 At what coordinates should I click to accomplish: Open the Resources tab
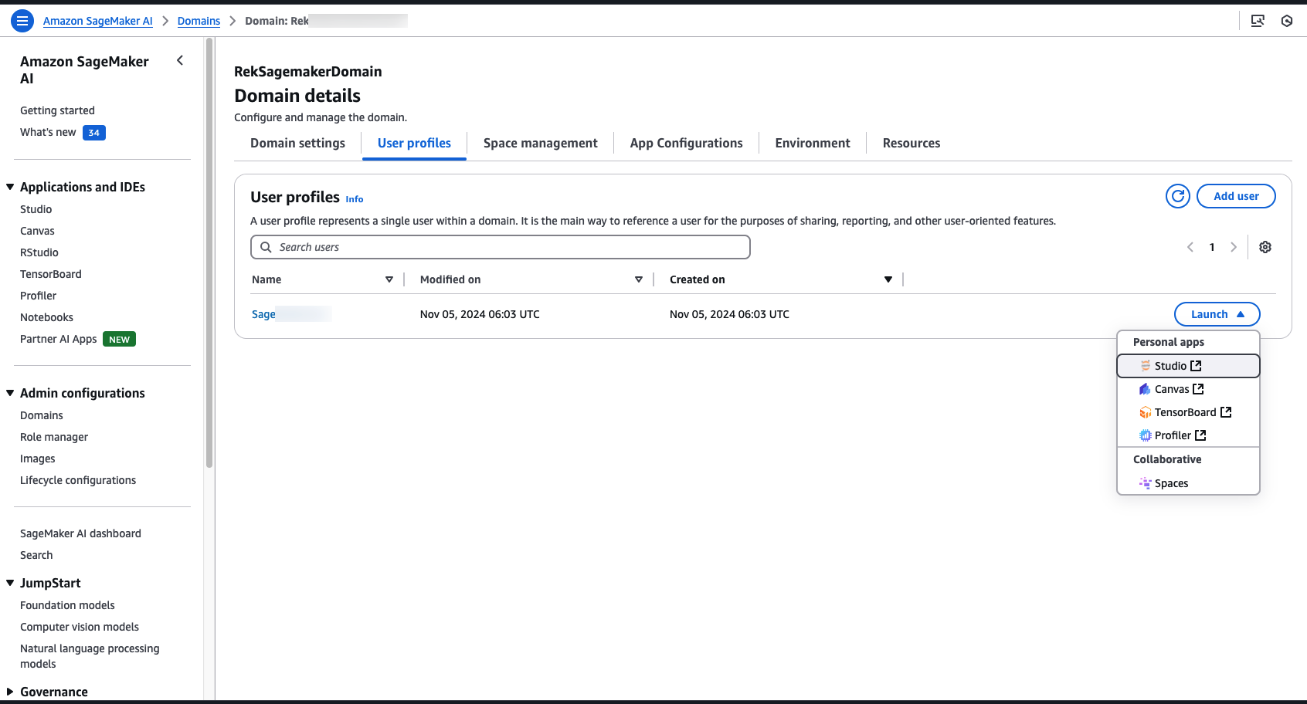912,144
